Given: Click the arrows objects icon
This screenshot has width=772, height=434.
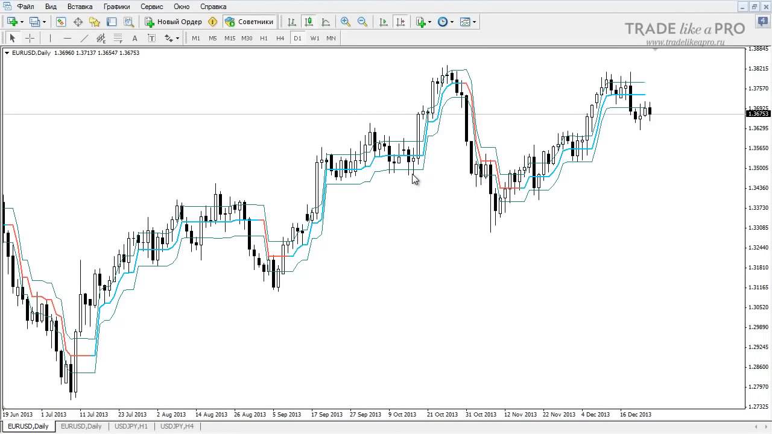Looking at the screenshot, I should click(168, 38).
